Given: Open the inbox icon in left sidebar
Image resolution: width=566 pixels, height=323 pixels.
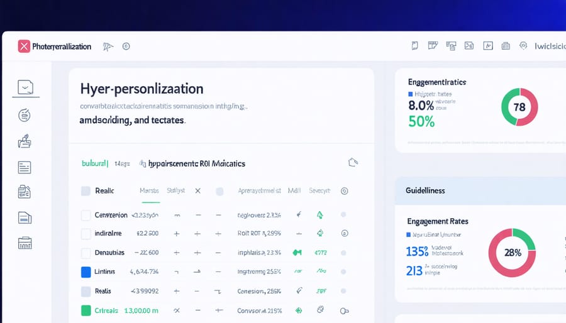Looking at the screenshot, I should click(25, 87).
